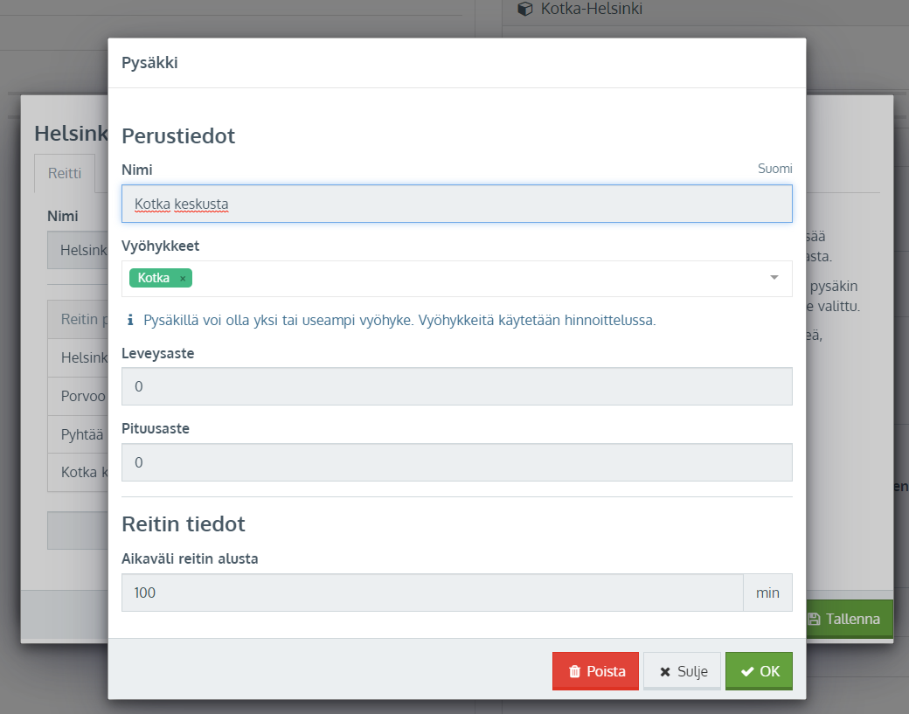Viewport: 909px width, 714px height.
Task: Click the cube icon beside Kotka-Helsinki
Action: point(524,9)
